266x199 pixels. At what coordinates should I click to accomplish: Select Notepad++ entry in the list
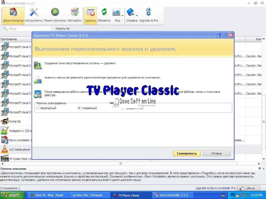click(16, 131)
